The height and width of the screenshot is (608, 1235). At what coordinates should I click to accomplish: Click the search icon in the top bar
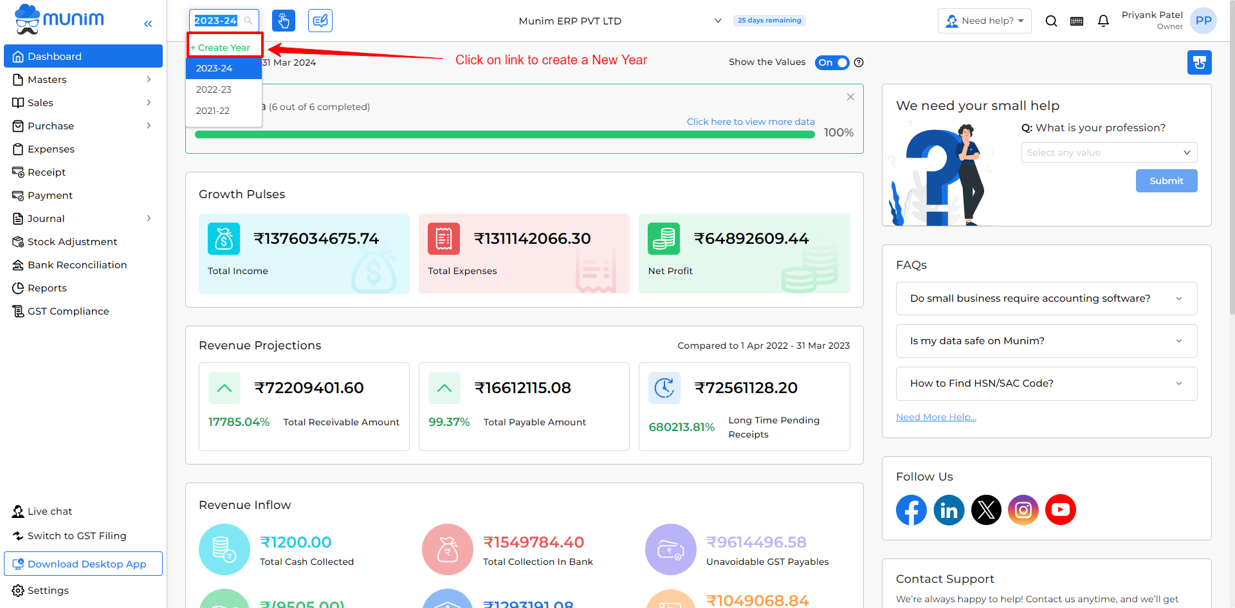pos(1051,21)
